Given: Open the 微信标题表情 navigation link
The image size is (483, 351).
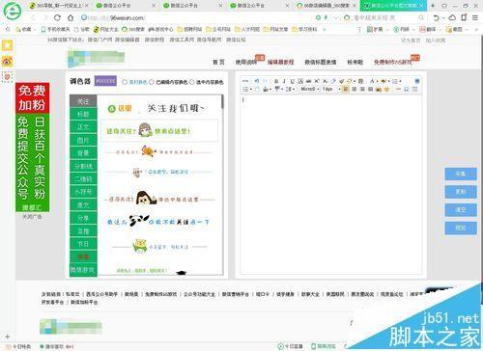Looking at the screenshot, I should coord(321,62).
